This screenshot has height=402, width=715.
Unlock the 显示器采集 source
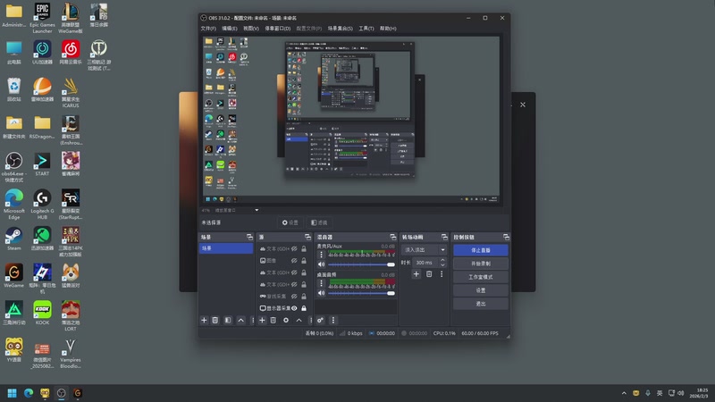click(304, 308)
